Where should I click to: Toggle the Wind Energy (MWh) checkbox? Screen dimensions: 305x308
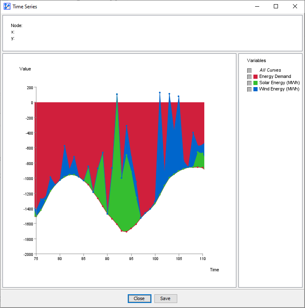(249, 89)
